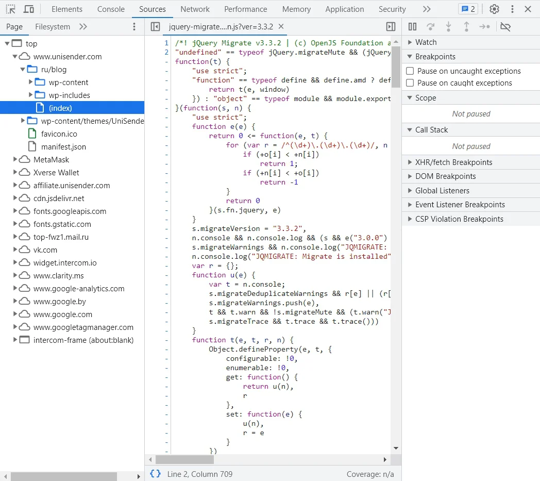Screen dimensions: 540x481
Task: Open the Filesystem tab
Action: [52, 27]
